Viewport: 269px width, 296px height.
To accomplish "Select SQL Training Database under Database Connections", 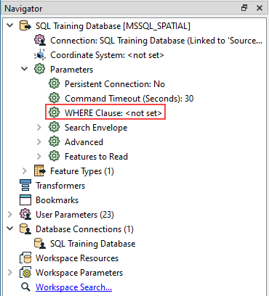I will coord(92,244).
